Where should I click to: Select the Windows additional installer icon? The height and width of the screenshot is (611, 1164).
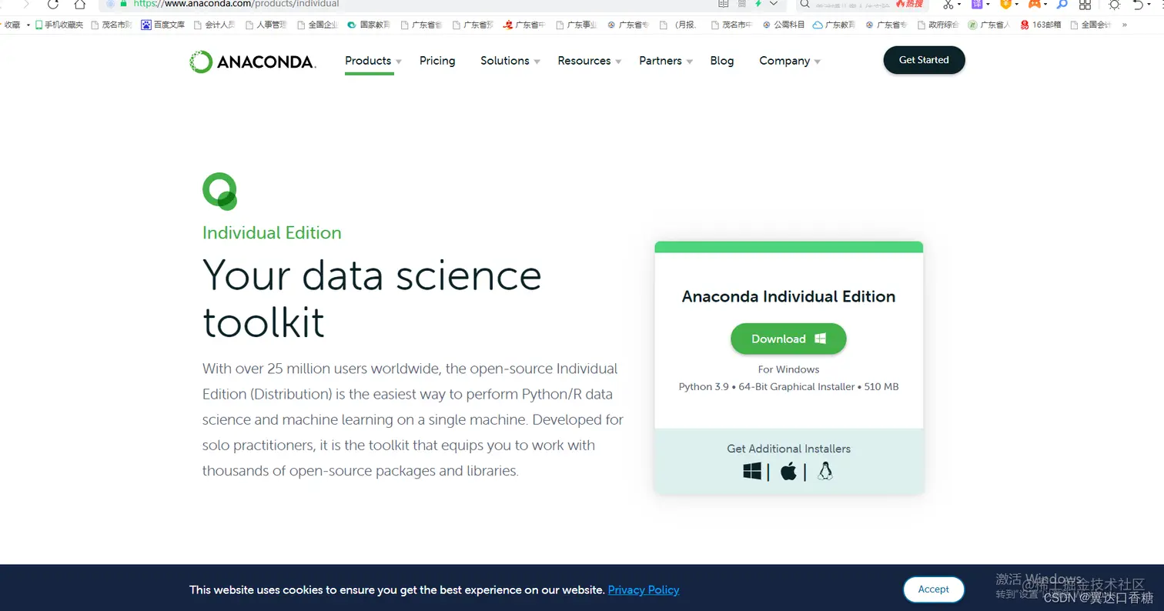tap(752, 471)
